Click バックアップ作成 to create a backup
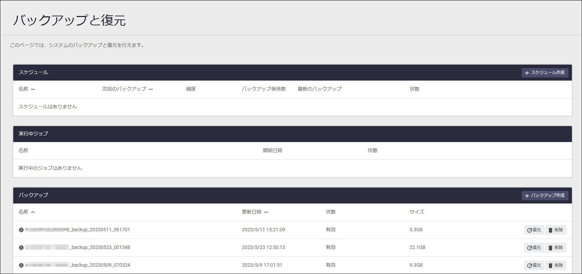Viewport: 582px width, 274px height. pos(545,196)
